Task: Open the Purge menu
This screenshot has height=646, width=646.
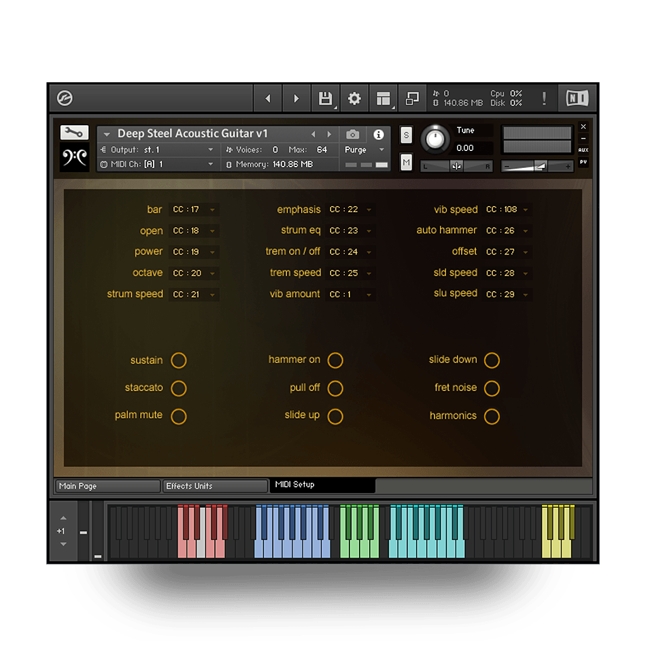Action: (364, 150)
